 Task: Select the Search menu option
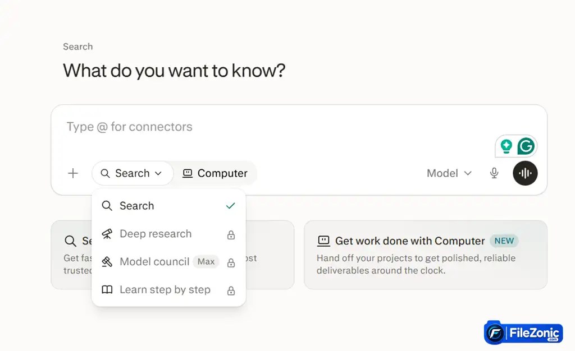168,206
